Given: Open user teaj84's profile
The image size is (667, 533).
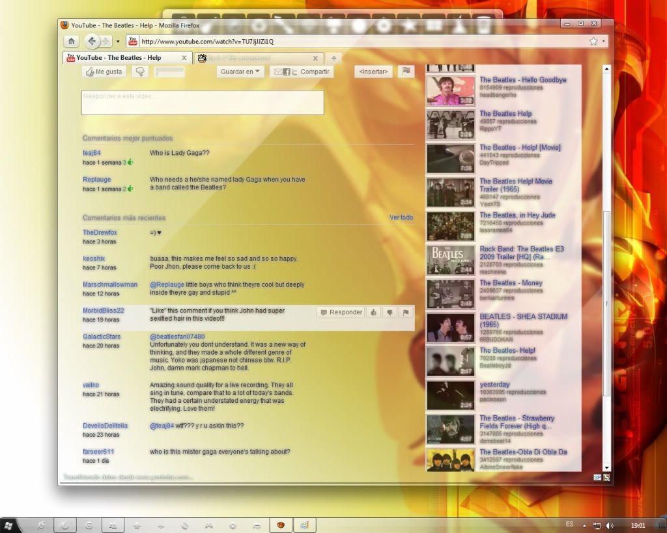Looking at the screenshot, I should coord(91,153).
